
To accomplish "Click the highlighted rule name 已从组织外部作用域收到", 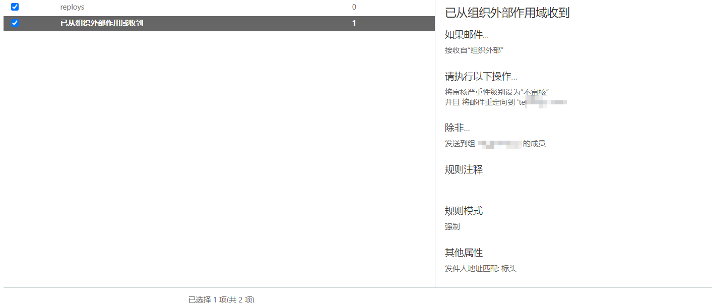I will point(101,23).
